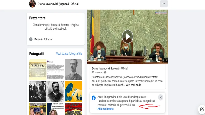Play the Senate session video
This screenshot has height=115, width=205.
point(127,37)
